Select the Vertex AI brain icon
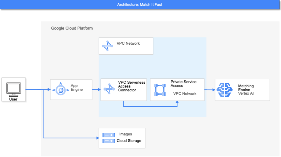Image resolution: width=281 pixels, height=157 pixels. click(x=225, y=90)
